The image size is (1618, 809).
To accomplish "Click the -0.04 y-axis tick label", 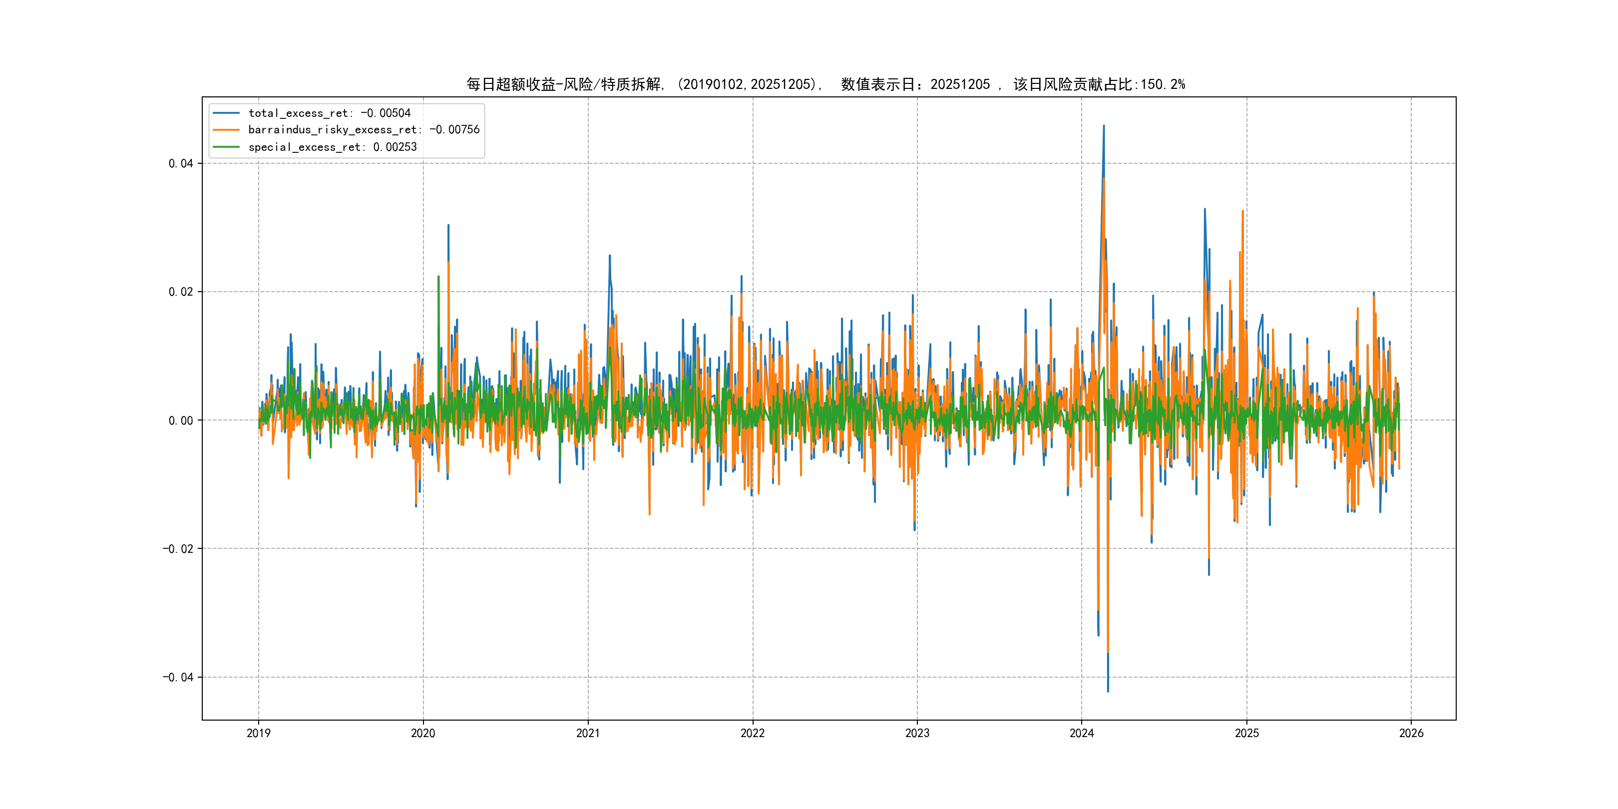I will [x=178, y=677].
